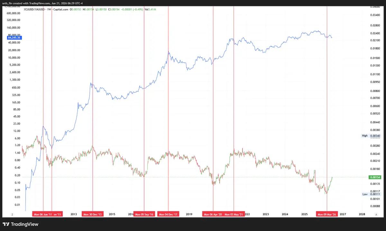This screenshot has width=386, height=231.
Task: Click the 2013 year label on time axis
Action: click(x=74, y=214)
